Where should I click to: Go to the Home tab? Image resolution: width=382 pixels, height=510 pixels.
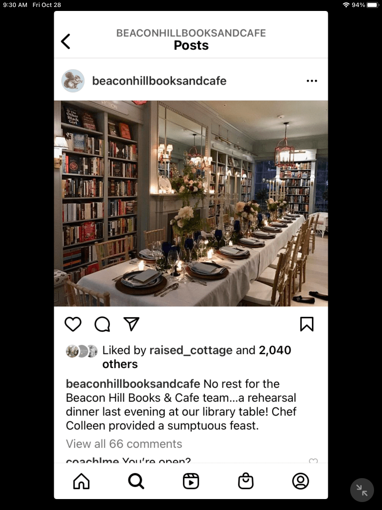(x=81, y=481)
